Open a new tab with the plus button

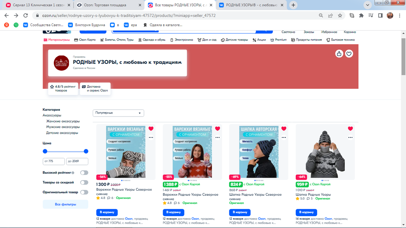click(x=293, y=5)
